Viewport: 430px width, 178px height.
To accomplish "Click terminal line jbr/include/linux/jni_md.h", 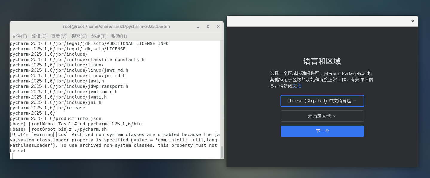I will pyautogui.click(x=68, y=76).
